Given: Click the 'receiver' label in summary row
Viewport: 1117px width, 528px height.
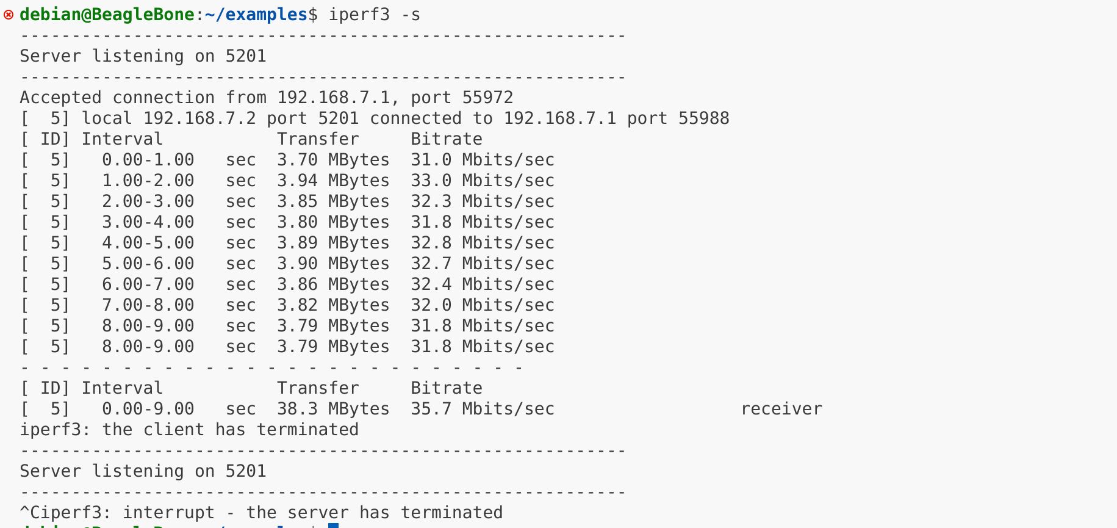Looking at the screenshot, I should (781, 409).
